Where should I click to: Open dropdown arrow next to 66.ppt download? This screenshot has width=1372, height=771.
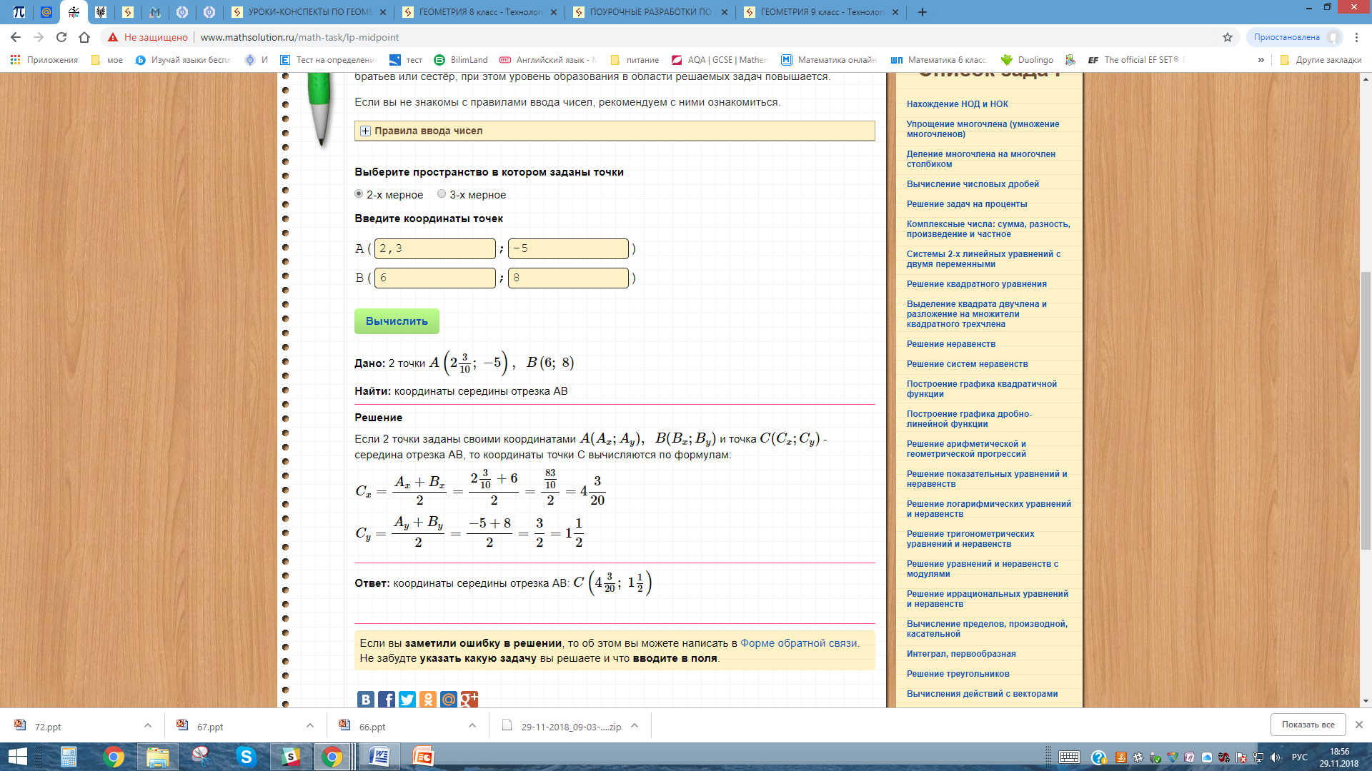[472, 726]
